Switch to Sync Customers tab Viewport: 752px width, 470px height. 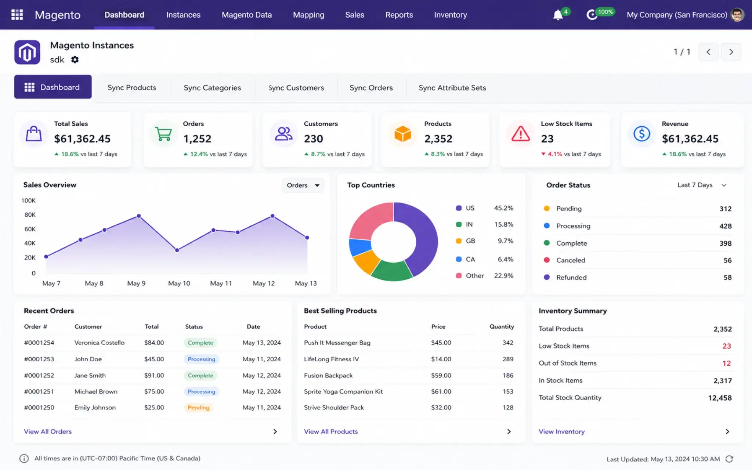[296, 88]
